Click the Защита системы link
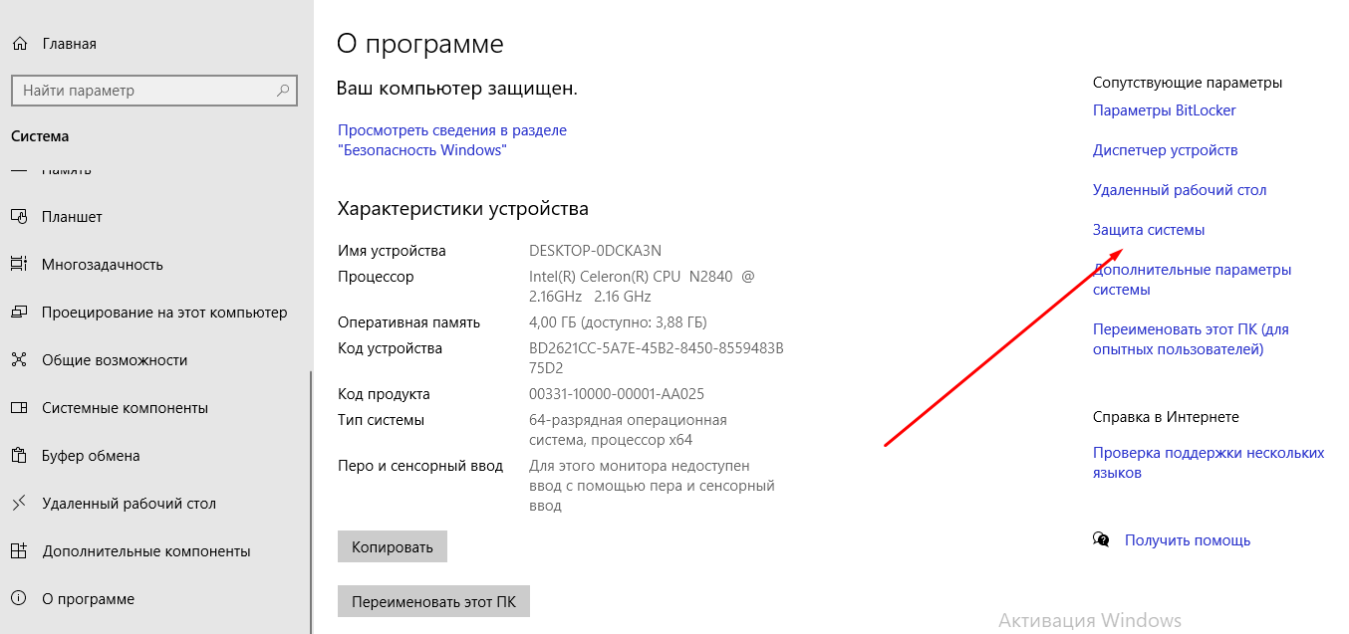1349x634 pixels. tap(1149, 229)
